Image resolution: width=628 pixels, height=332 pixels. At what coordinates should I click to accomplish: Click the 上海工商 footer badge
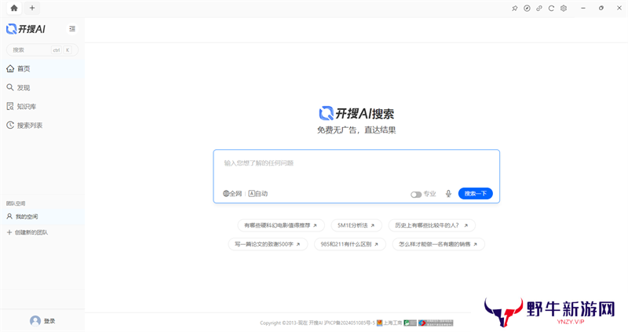click(x=389, y=323)
